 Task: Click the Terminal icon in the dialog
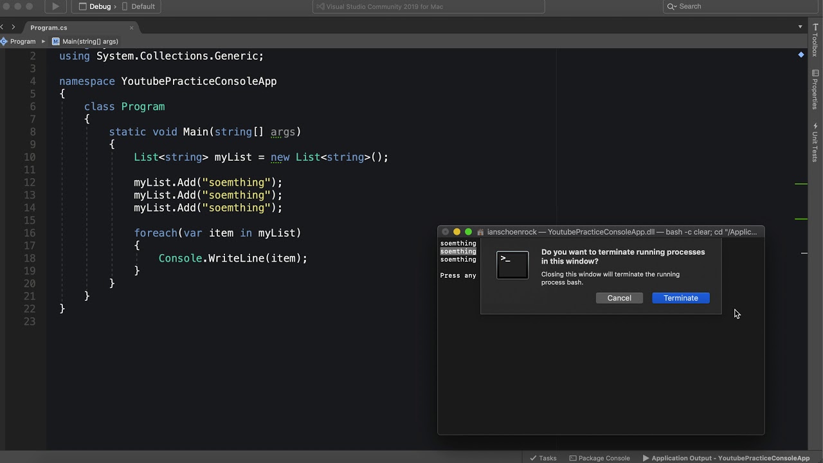512,265
